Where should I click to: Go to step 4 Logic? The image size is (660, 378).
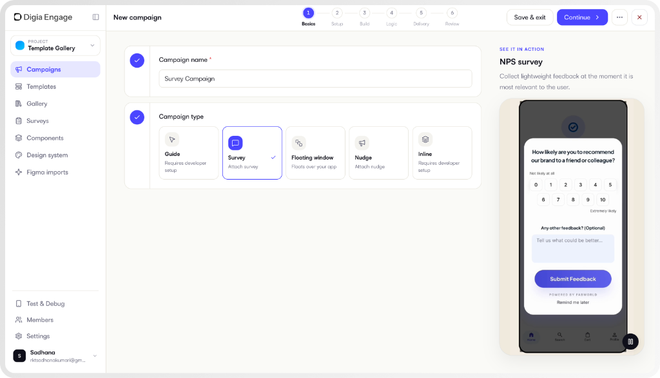coord(391,17)
